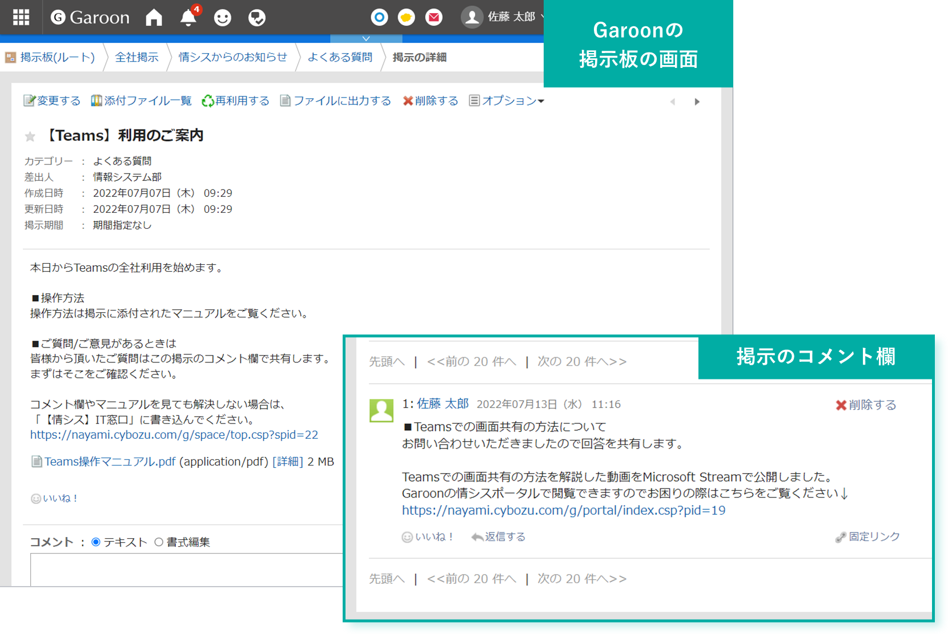
Task: Navigate to 情シスからのお知らせ breadcrumb
Action: pyautogui.click(x=232, y=57)
